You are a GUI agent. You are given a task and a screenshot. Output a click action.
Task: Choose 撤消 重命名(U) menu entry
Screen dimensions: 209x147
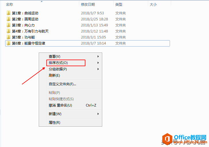[x=75, y=105]
